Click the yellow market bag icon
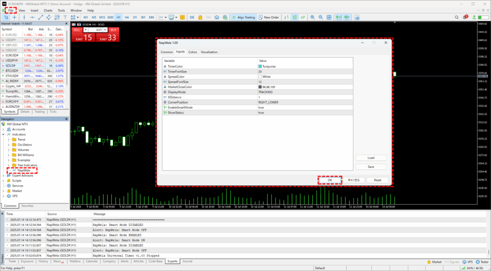Screen dimensions: 491x271 pos(200,18)
